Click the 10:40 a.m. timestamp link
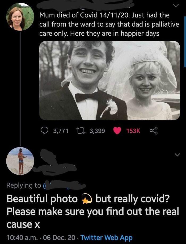Viewport: 186px width, 244px height. click(21, 235)
